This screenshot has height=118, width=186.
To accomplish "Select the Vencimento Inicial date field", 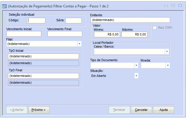I will [x=24, y=34].
